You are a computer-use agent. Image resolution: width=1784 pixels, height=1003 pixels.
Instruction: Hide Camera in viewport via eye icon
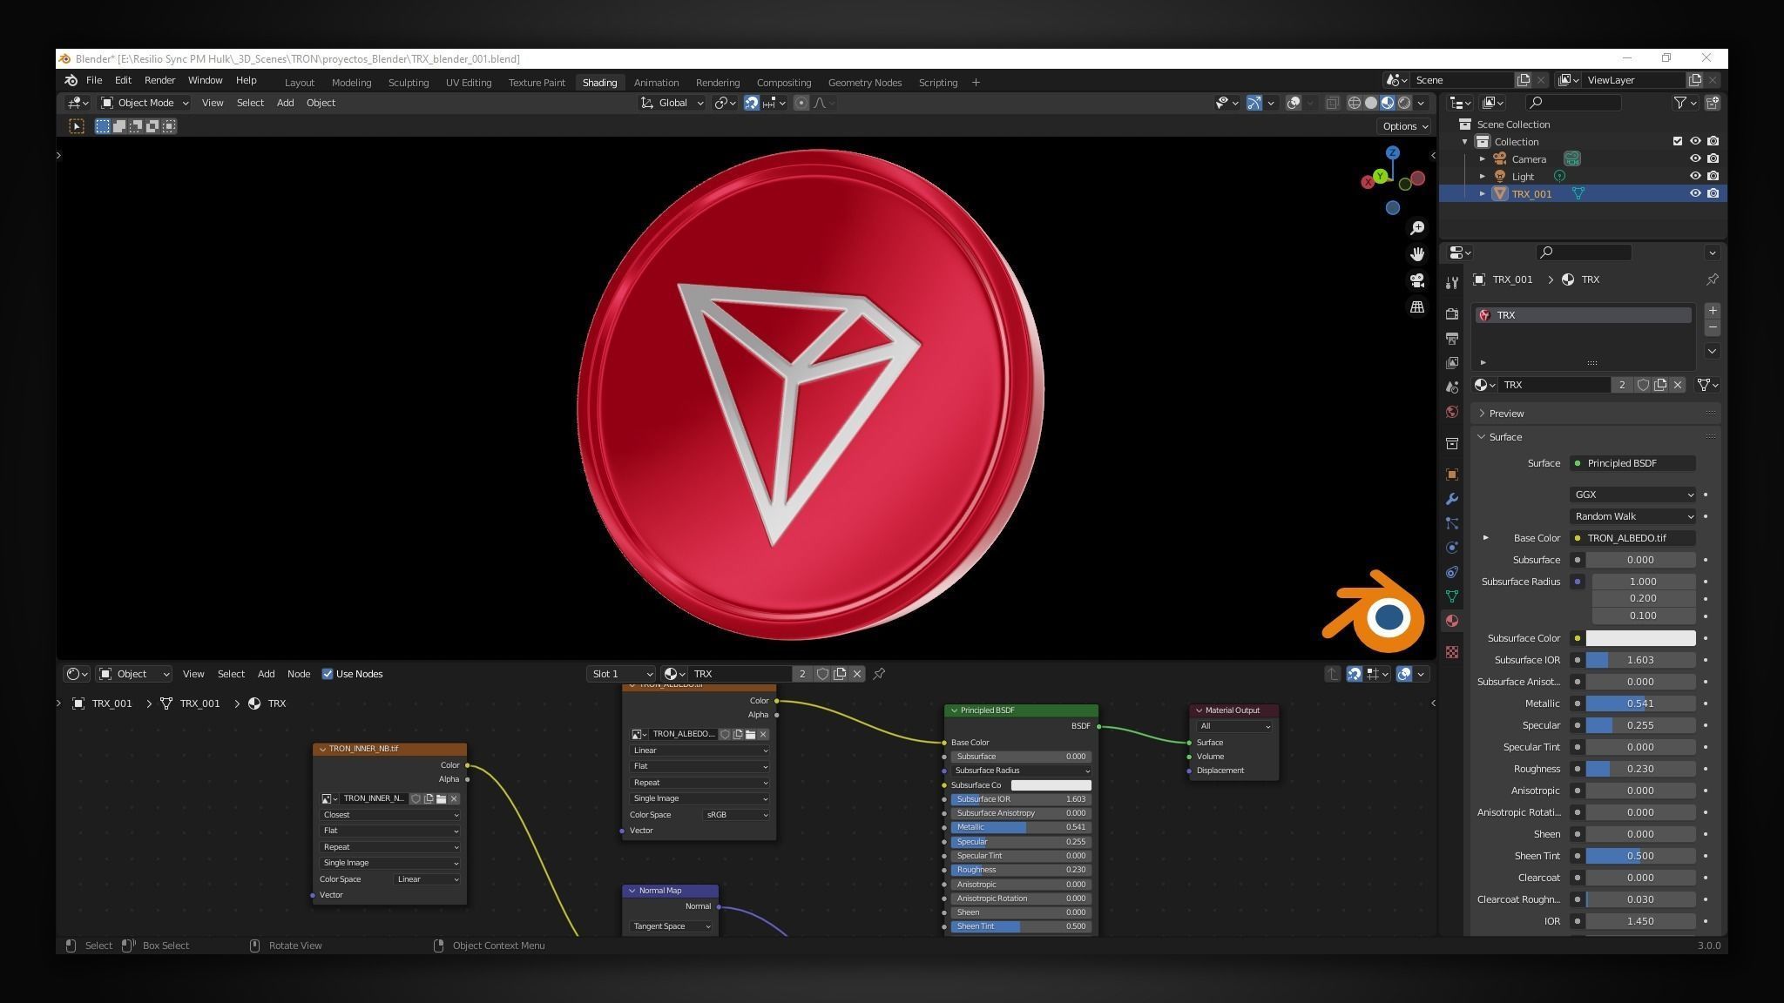coord(1695,158)
